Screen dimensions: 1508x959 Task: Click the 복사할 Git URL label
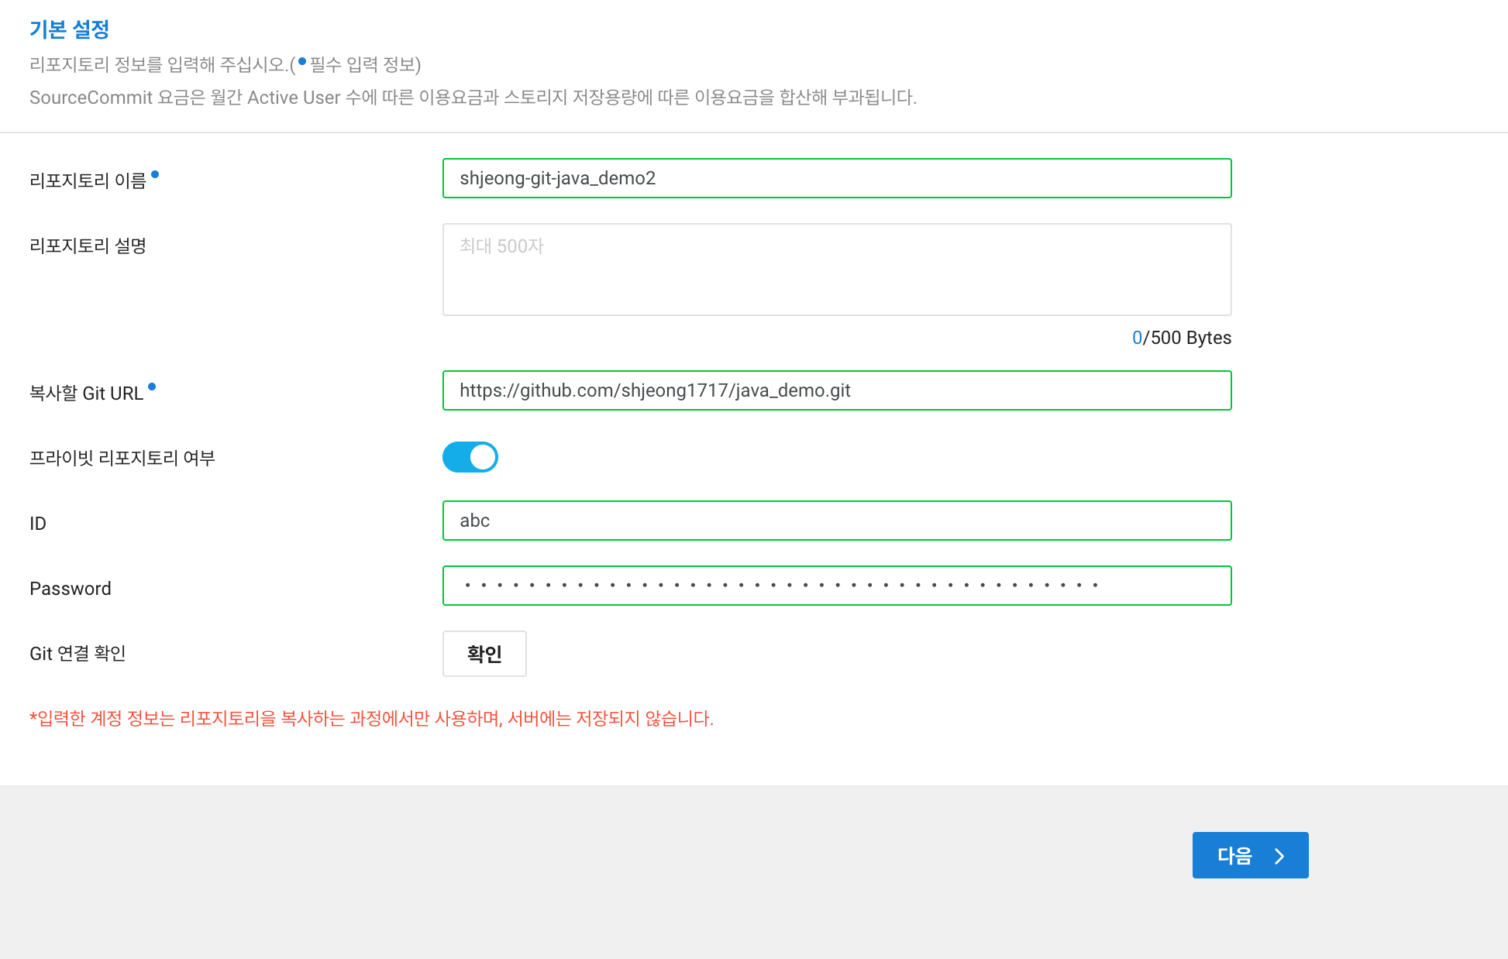pyautogui.click(x=86, y=394)
